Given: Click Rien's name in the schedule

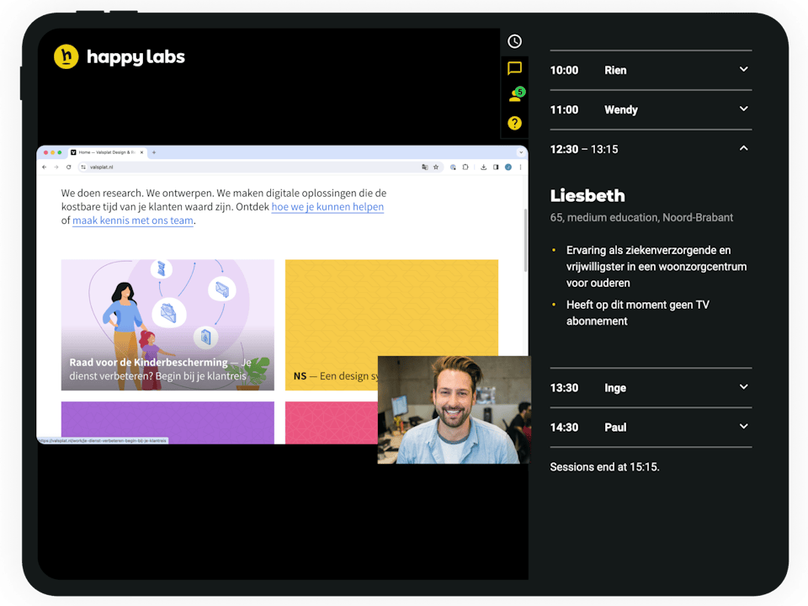Looking at the screenshot, I should click(615, 70).
